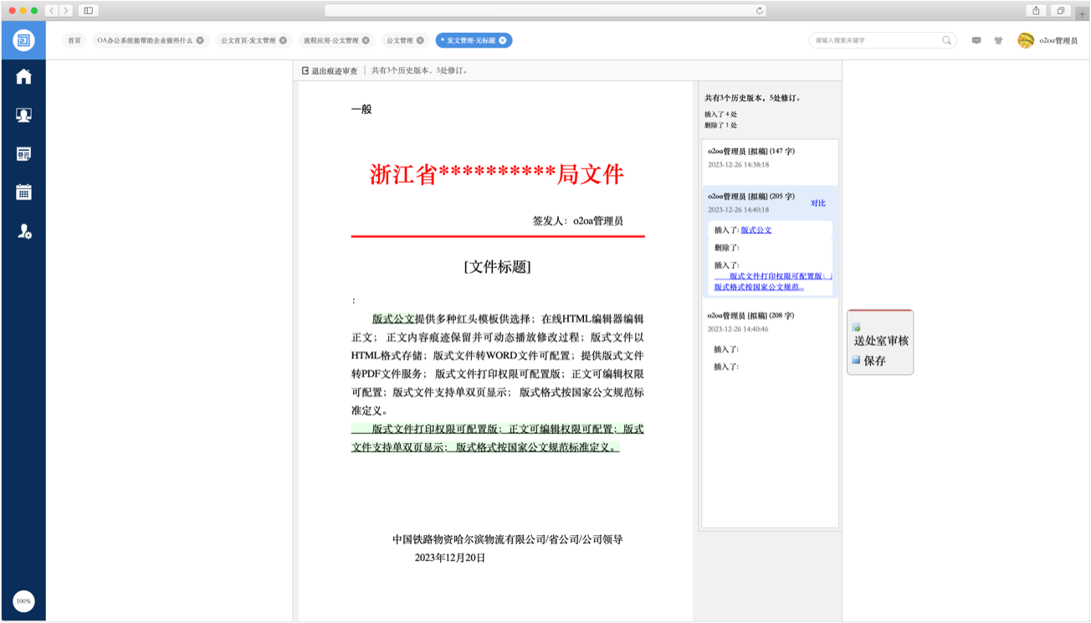The height and width of the screenshot is (623, 1091).
Task: Open the user settings icon in sidebar
Action: click(x=24, y=231)
